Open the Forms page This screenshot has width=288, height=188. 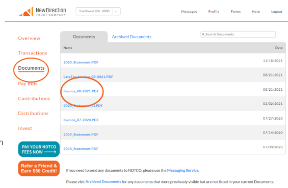pos(235,12)
